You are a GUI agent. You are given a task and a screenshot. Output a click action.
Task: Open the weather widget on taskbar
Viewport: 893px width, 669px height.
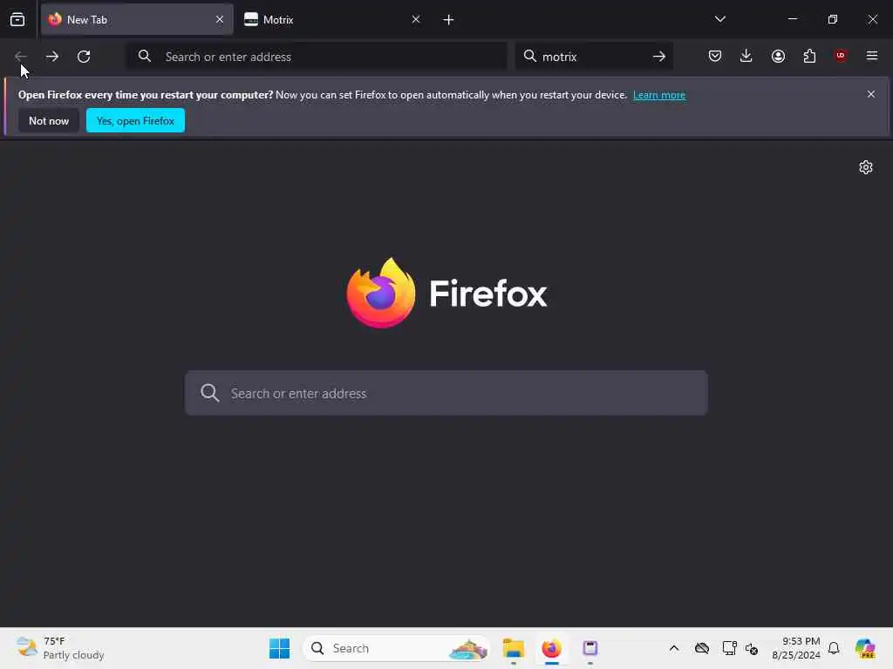[60, 648]
